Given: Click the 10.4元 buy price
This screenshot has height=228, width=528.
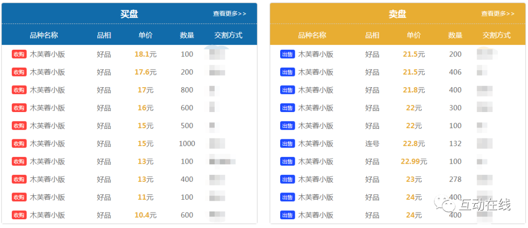Looking at the screenshot, I should (146, 215).
